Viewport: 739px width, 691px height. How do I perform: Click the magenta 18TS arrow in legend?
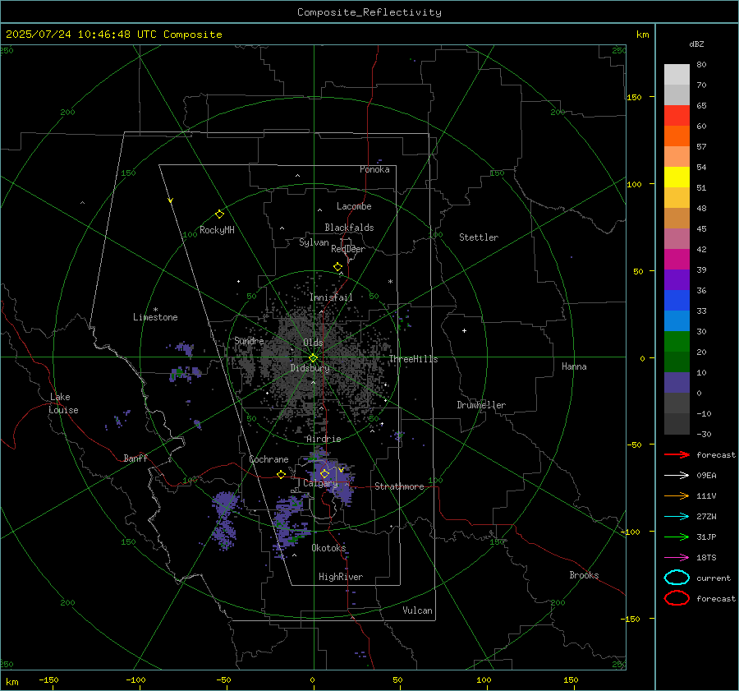tap(677, 558)
